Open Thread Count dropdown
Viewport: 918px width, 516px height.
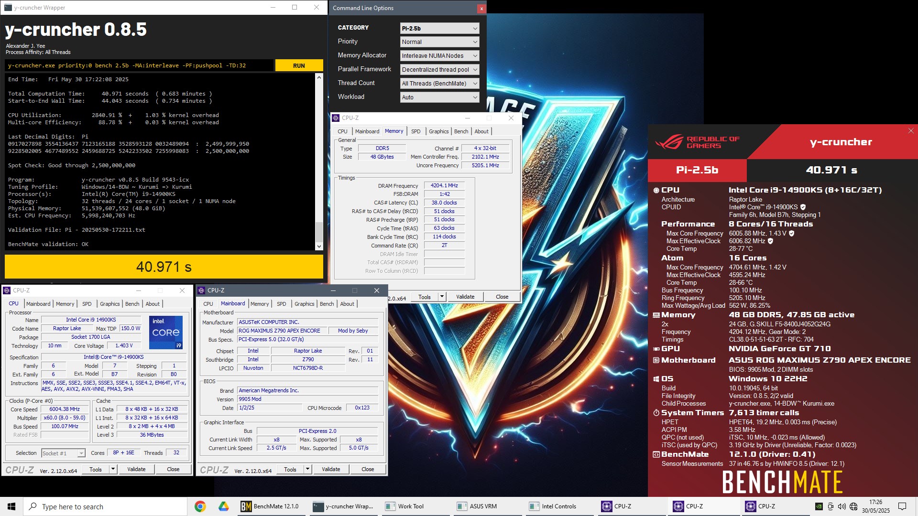439,84
